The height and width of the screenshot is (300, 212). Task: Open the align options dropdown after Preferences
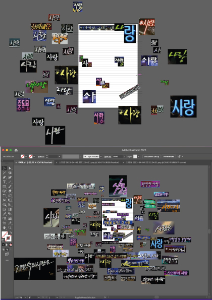tap(182, 156)
